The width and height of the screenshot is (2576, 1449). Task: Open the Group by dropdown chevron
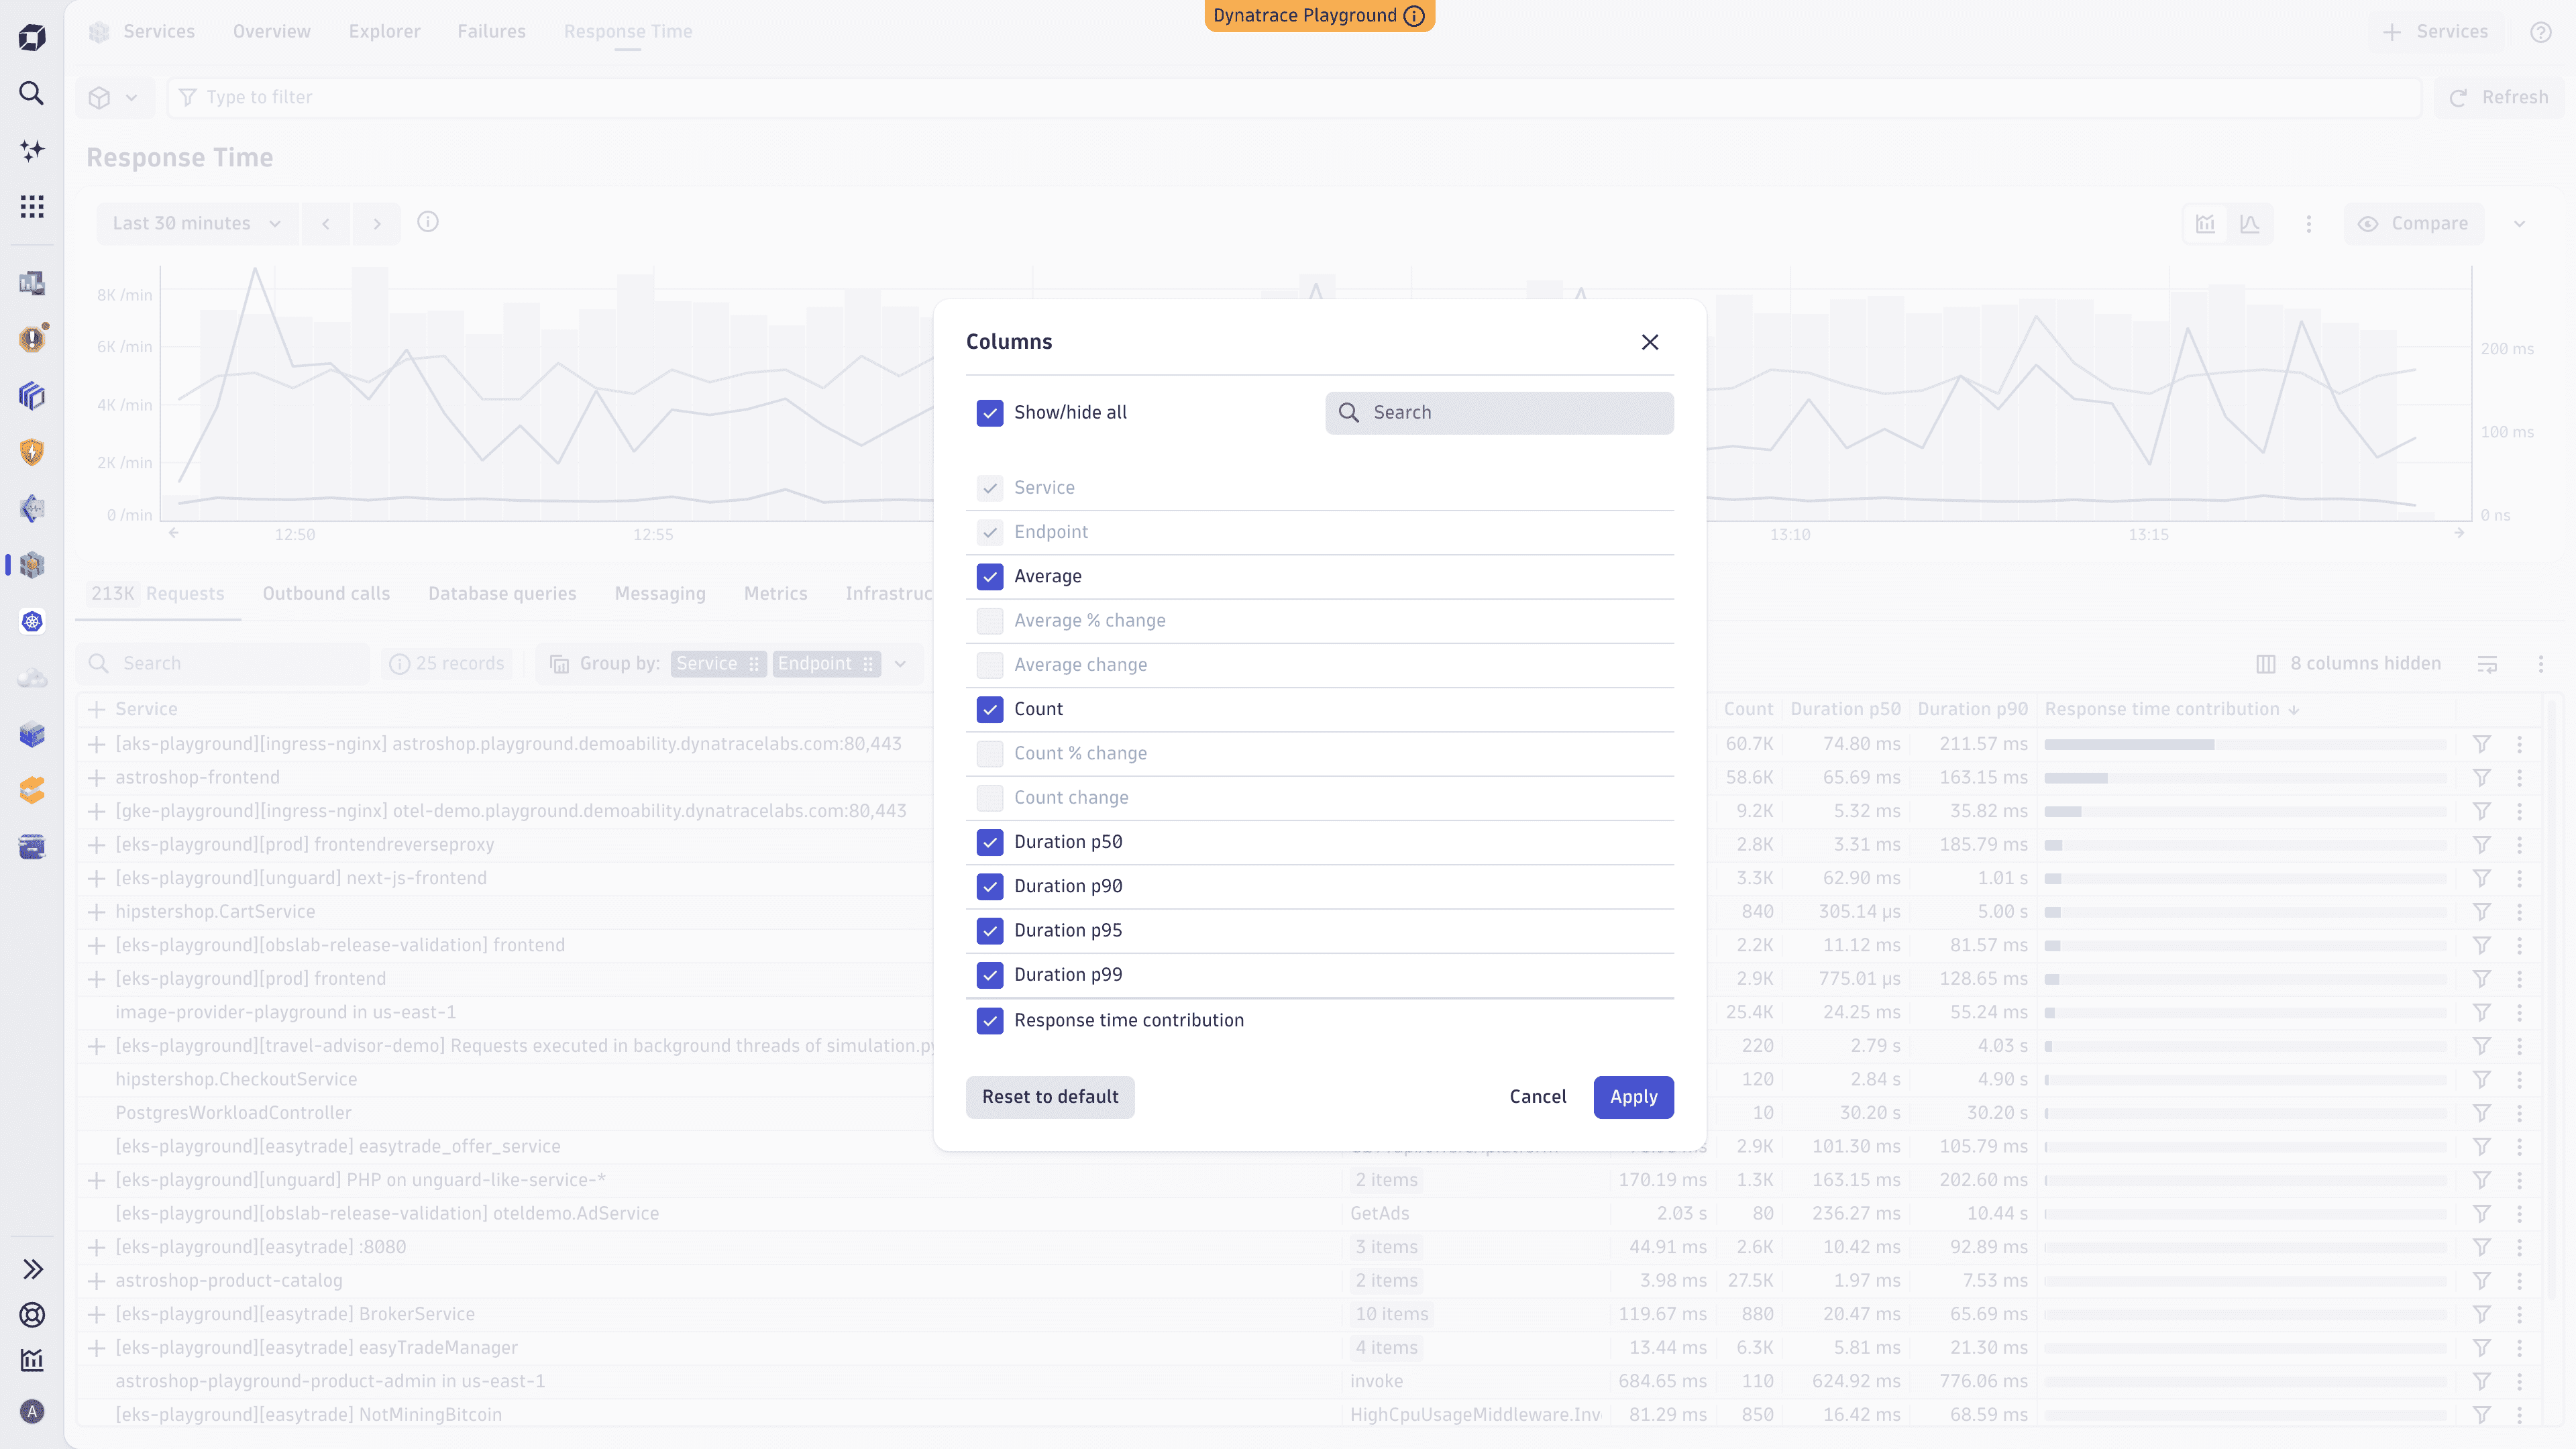(x=900, y=664)
